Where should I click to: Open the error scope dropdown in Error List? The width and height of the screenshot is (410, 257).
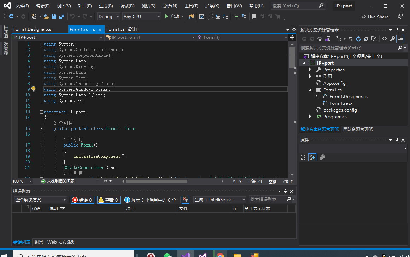[41, 200]
